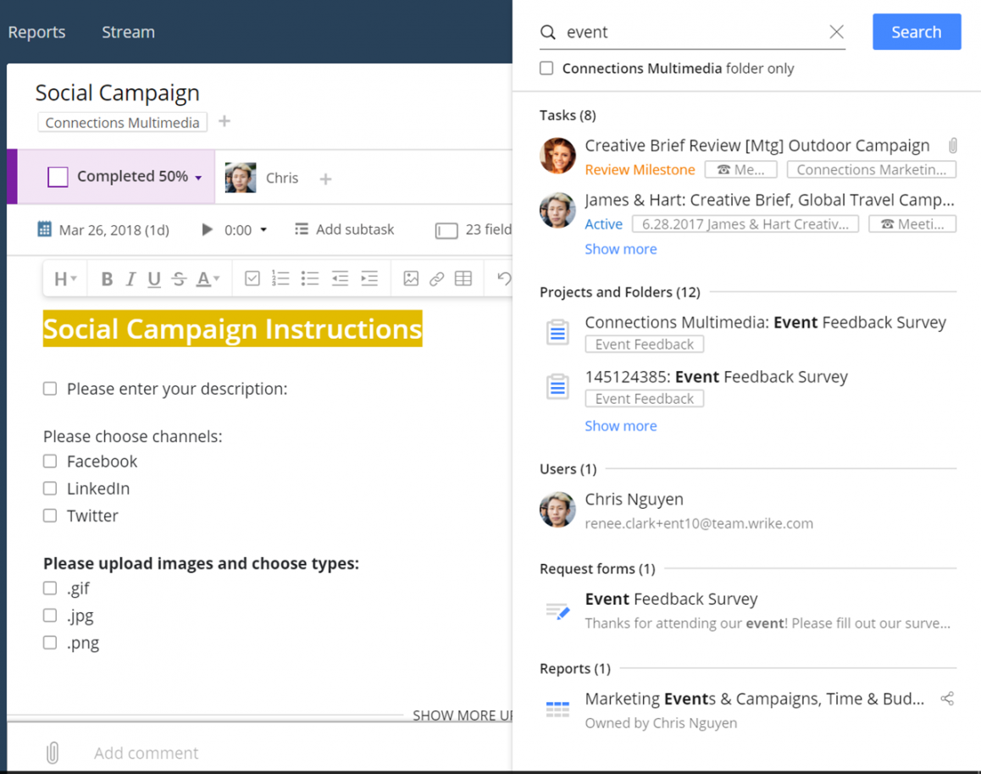The width and height of the screenshot is (981, 774).
Task: Open James & Hart Creative Brief task
Action: (x=769, y=200)
